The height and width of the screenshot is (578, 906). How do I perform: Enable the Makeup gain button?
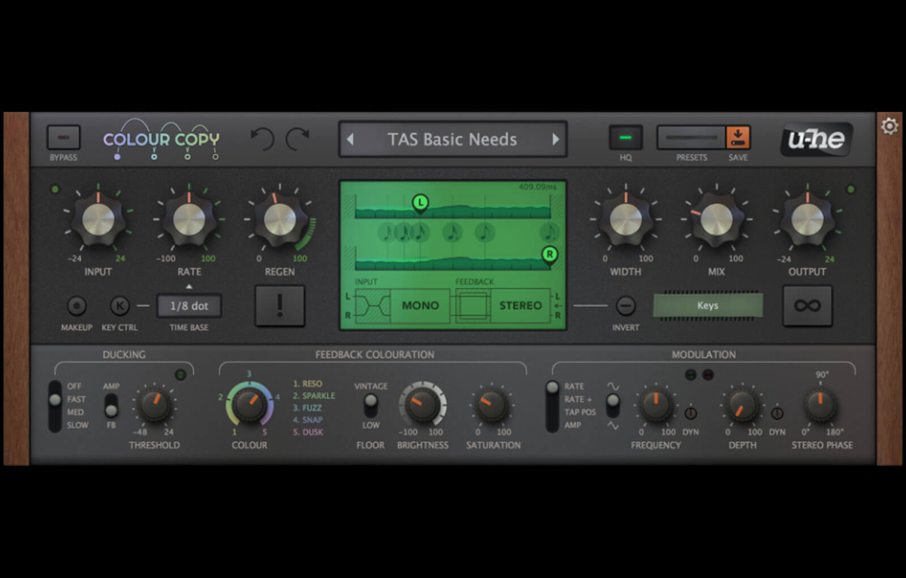(76, 306)
